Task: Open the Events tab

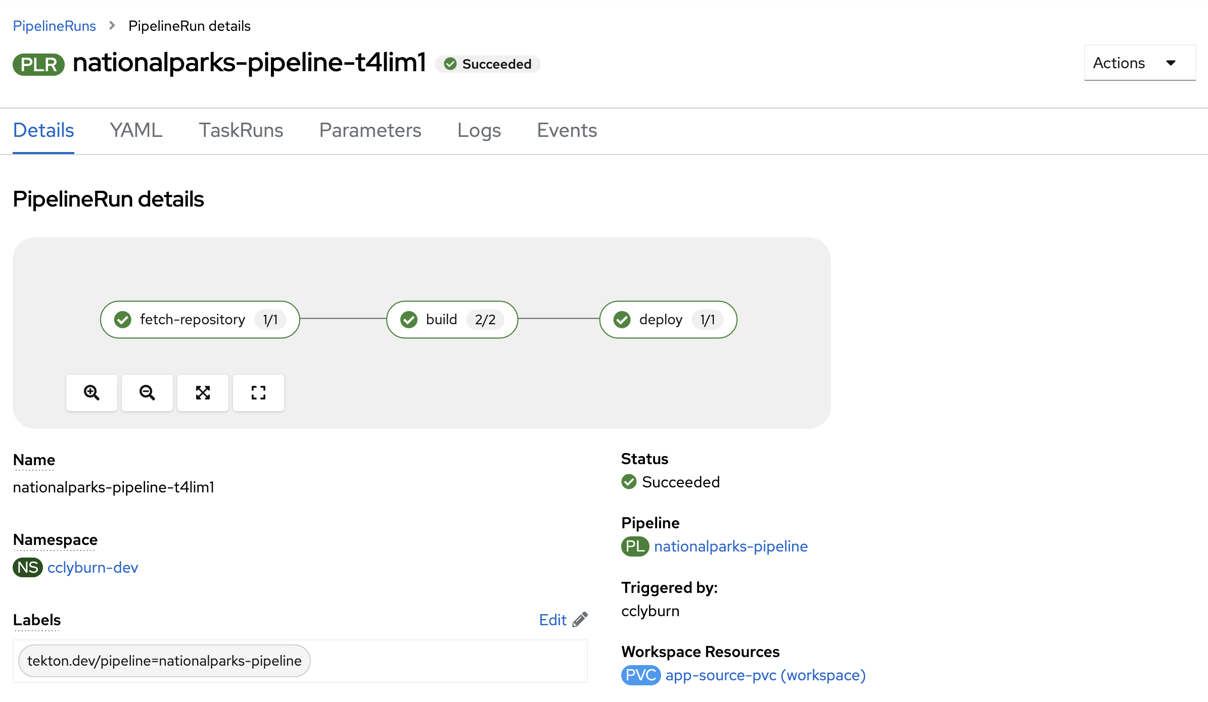Action: click(x=567, y=130)
